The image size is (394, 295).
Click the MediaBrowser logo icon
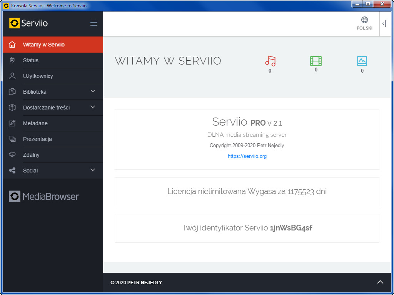pos(15,196)
